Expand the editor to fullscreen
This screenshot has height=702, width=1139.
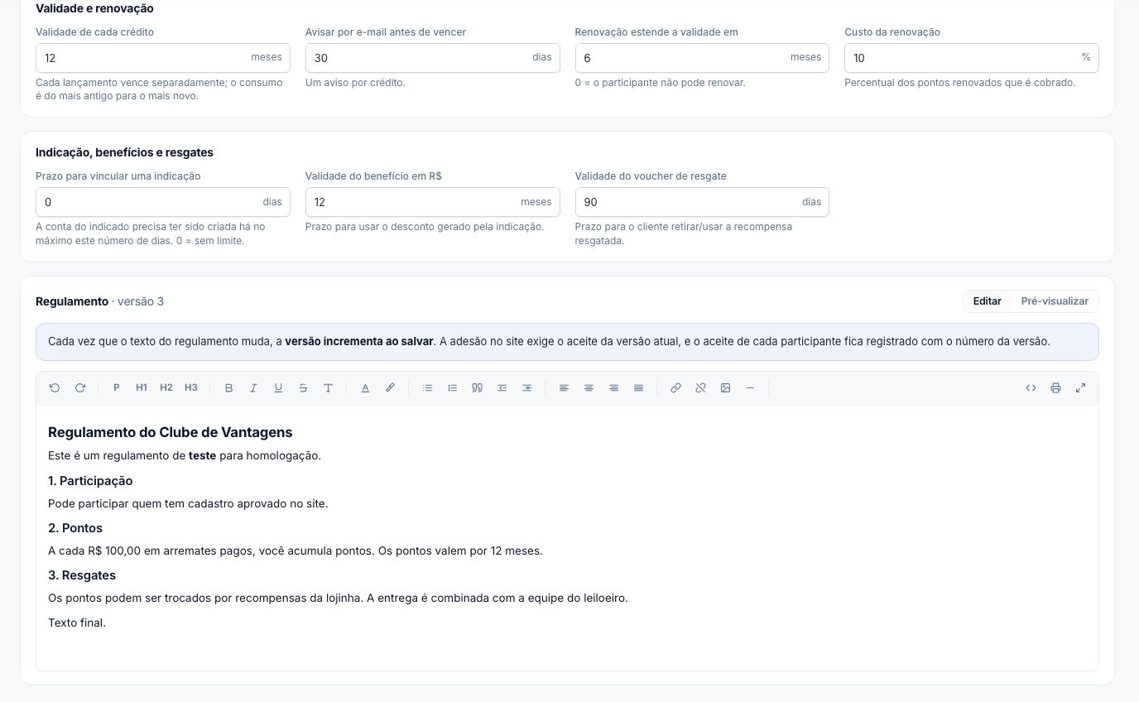1080,387
